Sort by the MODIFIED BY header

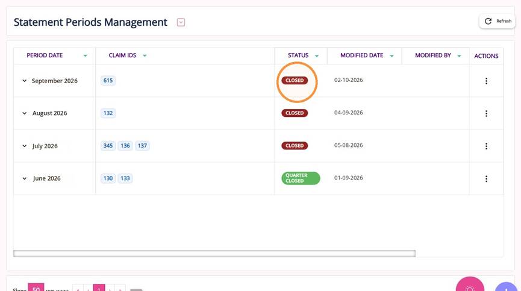click(x=433, y=55)
